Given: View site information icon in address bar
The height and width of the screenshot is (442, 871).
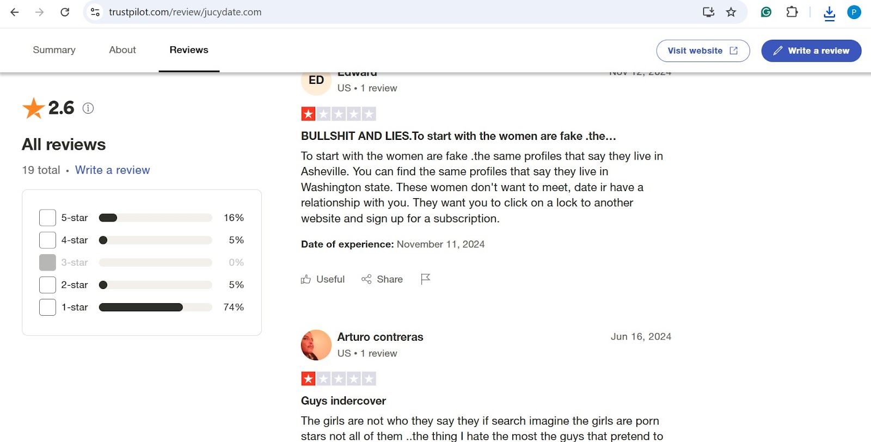Looking at the screenshot, I should pyautogui.click(x=95, y=12).
